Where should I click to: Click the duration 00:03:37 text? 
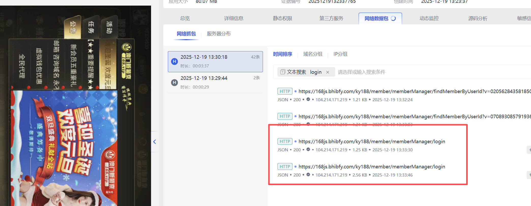pyautogui.click(x=201, y=66)
